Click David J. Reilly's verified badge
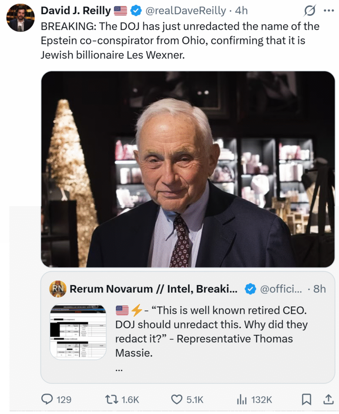Screen dimensions: 339x414 click(135, 11)
